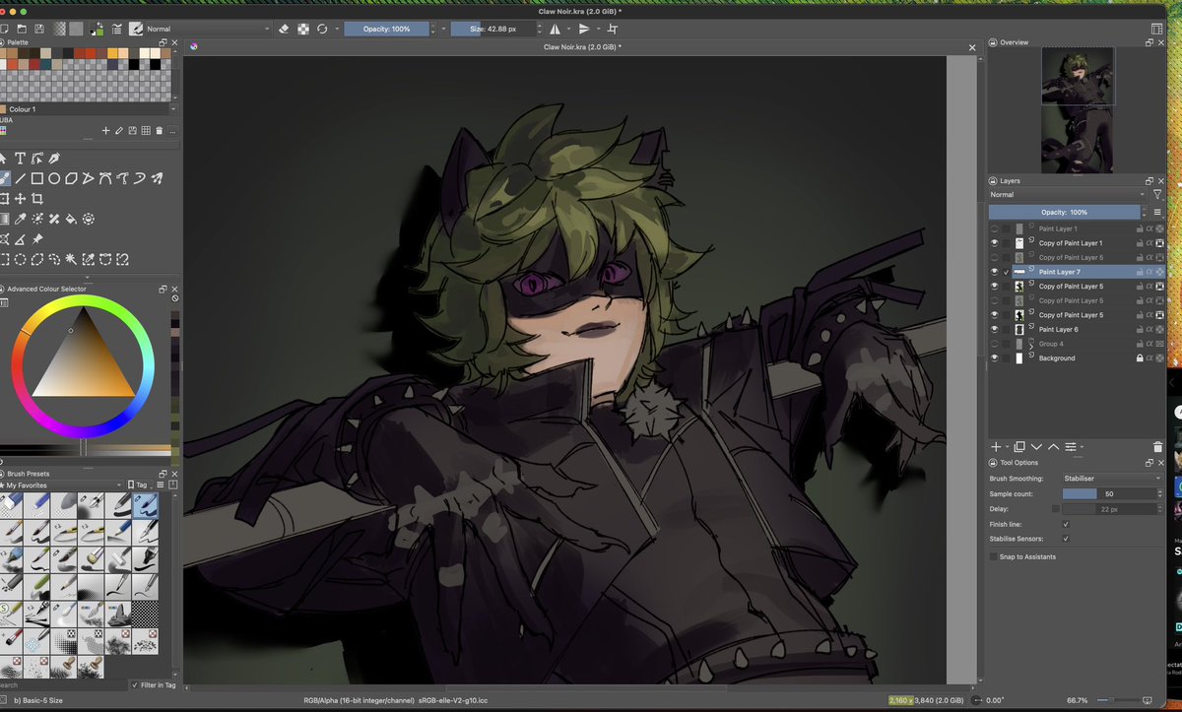Select the Polyline tool
Viewport: 1182px width, 712px height.
click(89, 178)
